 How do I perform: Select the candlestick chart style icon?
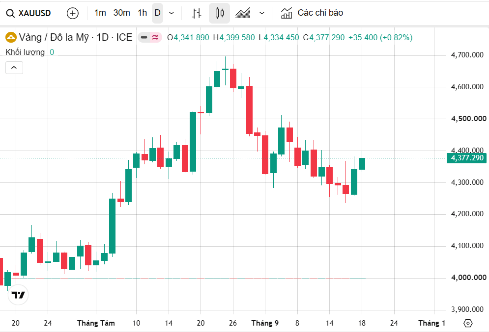pyautogui.click(x=220, y=13)
